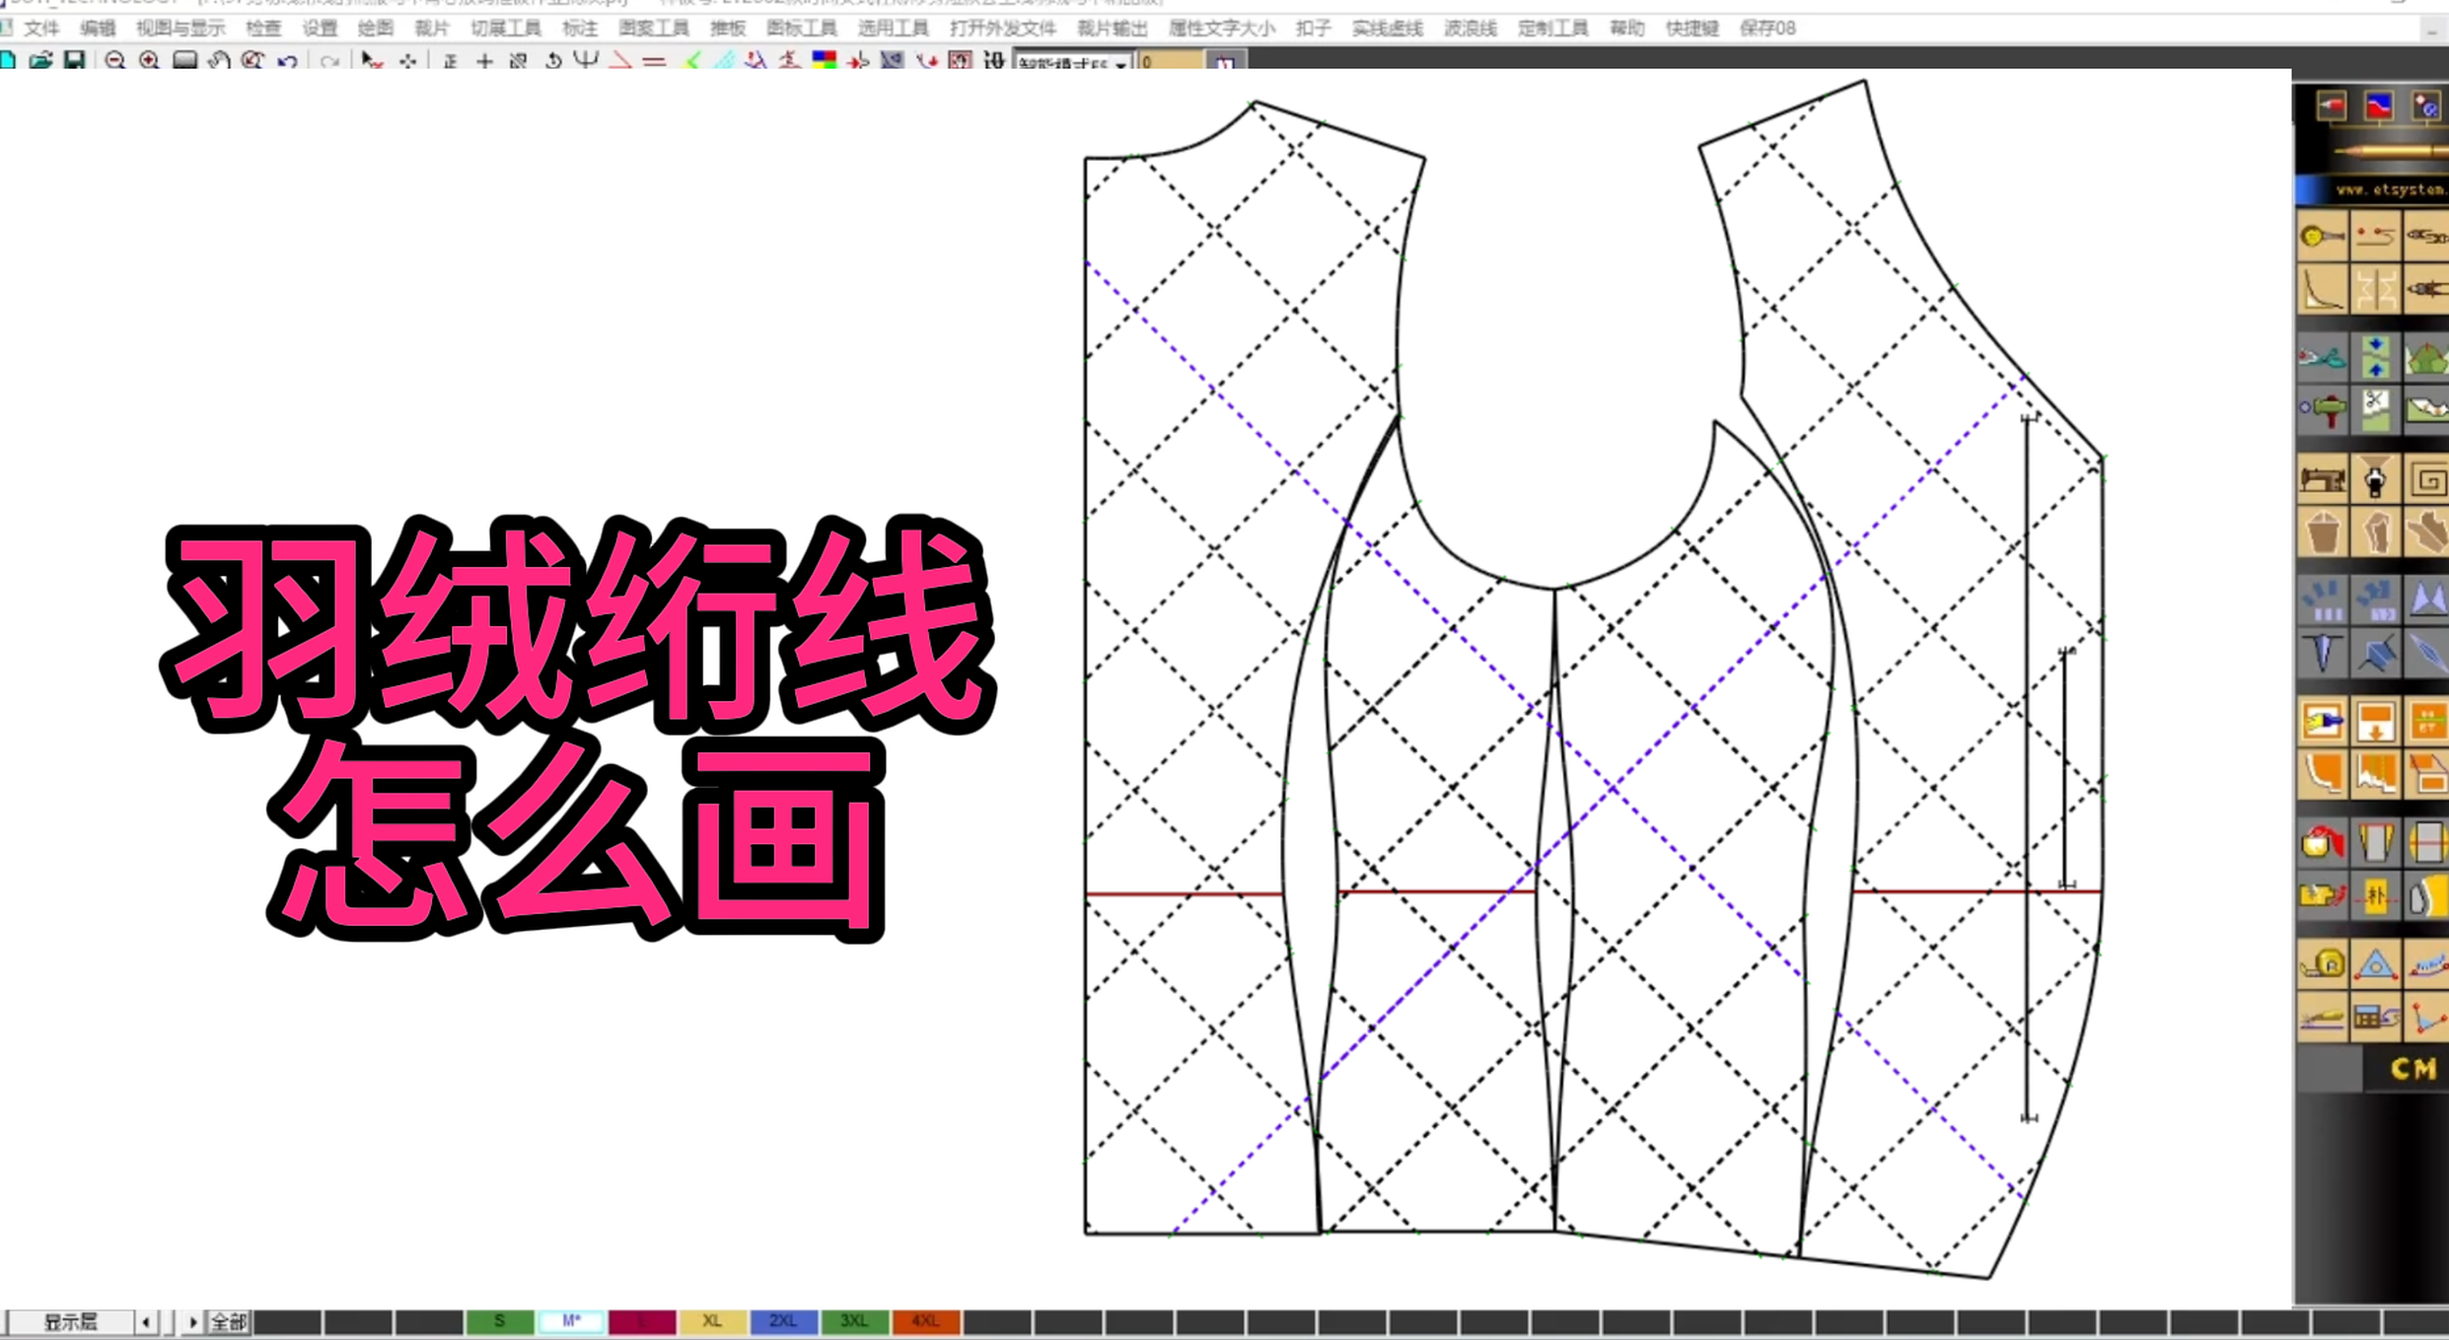This screenshot has height=1340, width=2449.
Task: Select the triangle angle tool icon
Action: click(2375, 963)
